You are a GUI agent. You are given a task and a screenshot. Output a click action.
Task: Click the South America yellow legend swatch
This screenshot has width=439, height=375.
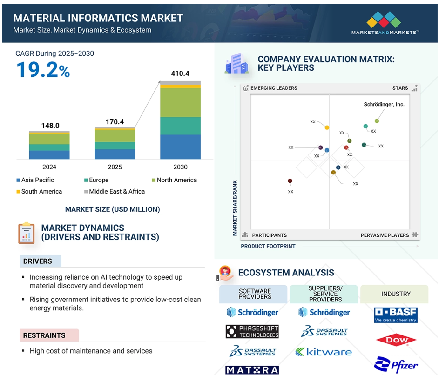coord(18,192)
